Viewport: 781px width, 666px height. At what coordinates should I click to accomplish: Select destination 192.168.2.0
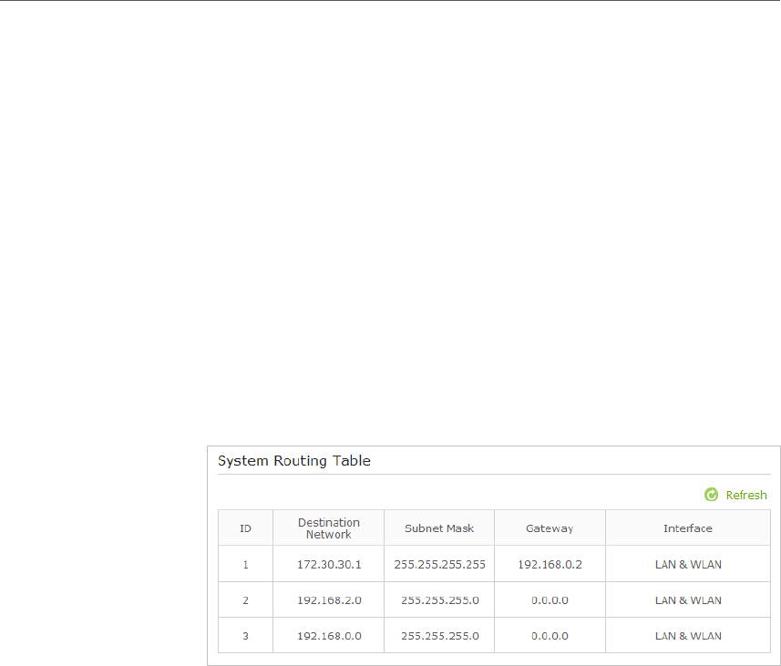tap(329, 600)
